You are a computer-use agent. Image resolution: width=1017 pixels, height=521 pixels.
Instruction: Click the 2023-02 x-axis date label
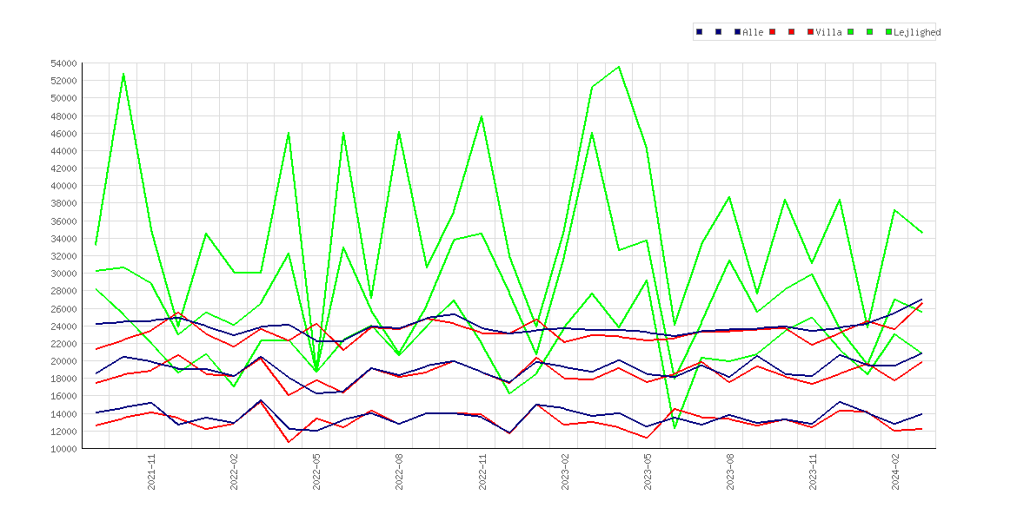(x=565, y=472)
